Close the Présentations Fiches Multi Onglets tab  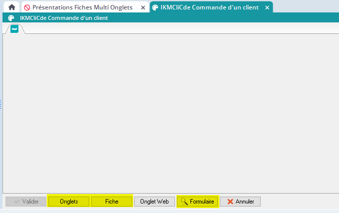click(143, 8)
